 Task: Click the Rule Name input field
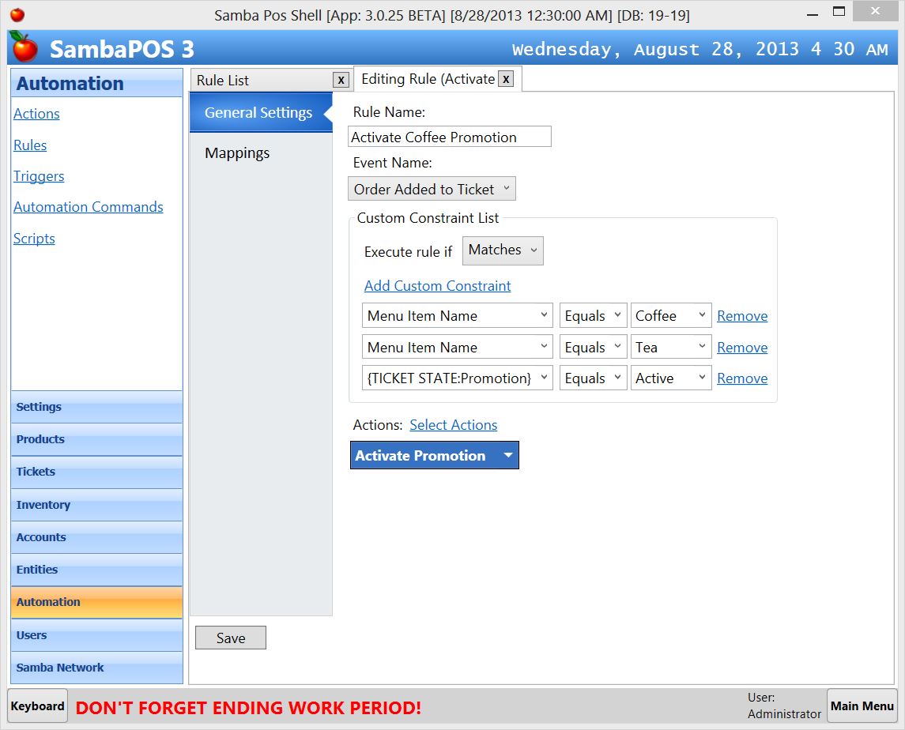click(450, 137)
